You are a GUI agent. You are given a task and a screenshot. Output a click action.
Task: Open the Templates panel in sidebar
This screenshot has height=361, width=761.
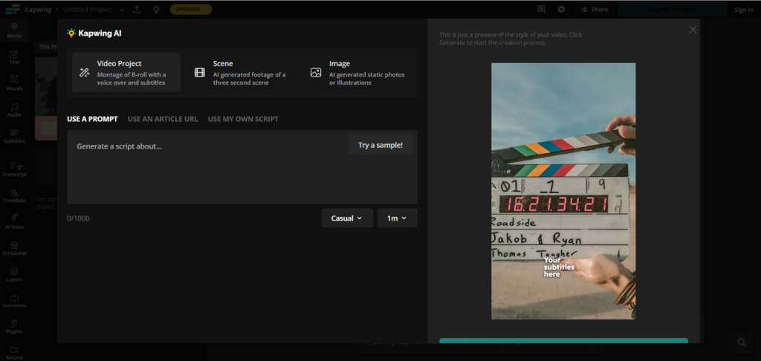point(14,248)
